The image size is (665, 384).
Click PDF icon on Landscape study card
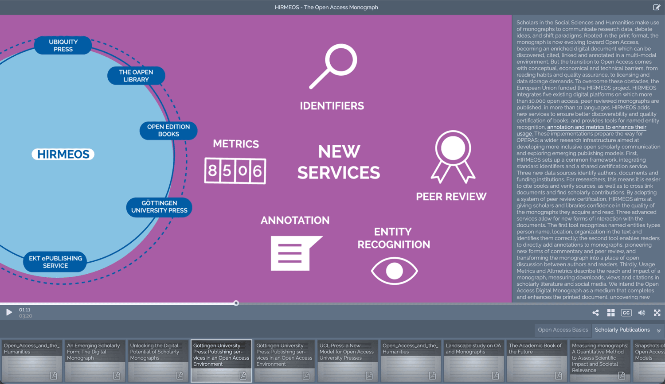tap(495, 376)
